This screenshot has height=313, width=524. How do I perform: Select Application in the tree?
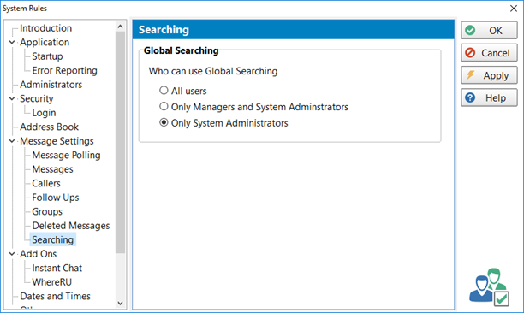pyautogui.click(x=45, y=43)
